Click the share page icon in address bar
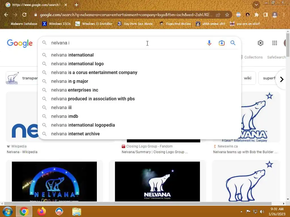The height and width of the screenshot is (217, 290). tap(218, 15)
